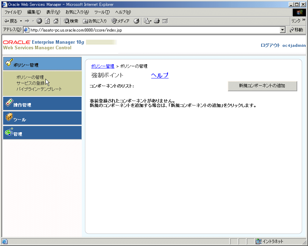Click the コンポーネントのリスト: label
Image resolution: width=308 pixels, height=246 pixels.
pyautogui.click(x=112, y=86)
